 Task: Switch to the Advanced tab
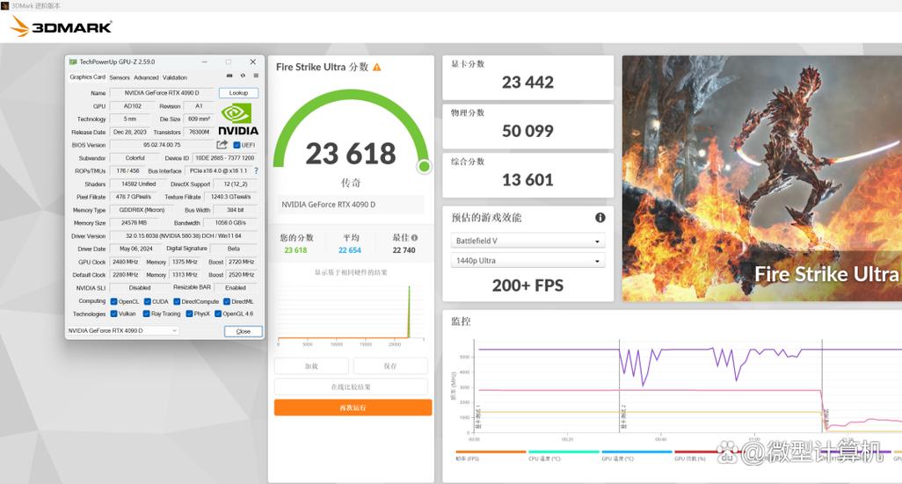[x=146, y=77]
